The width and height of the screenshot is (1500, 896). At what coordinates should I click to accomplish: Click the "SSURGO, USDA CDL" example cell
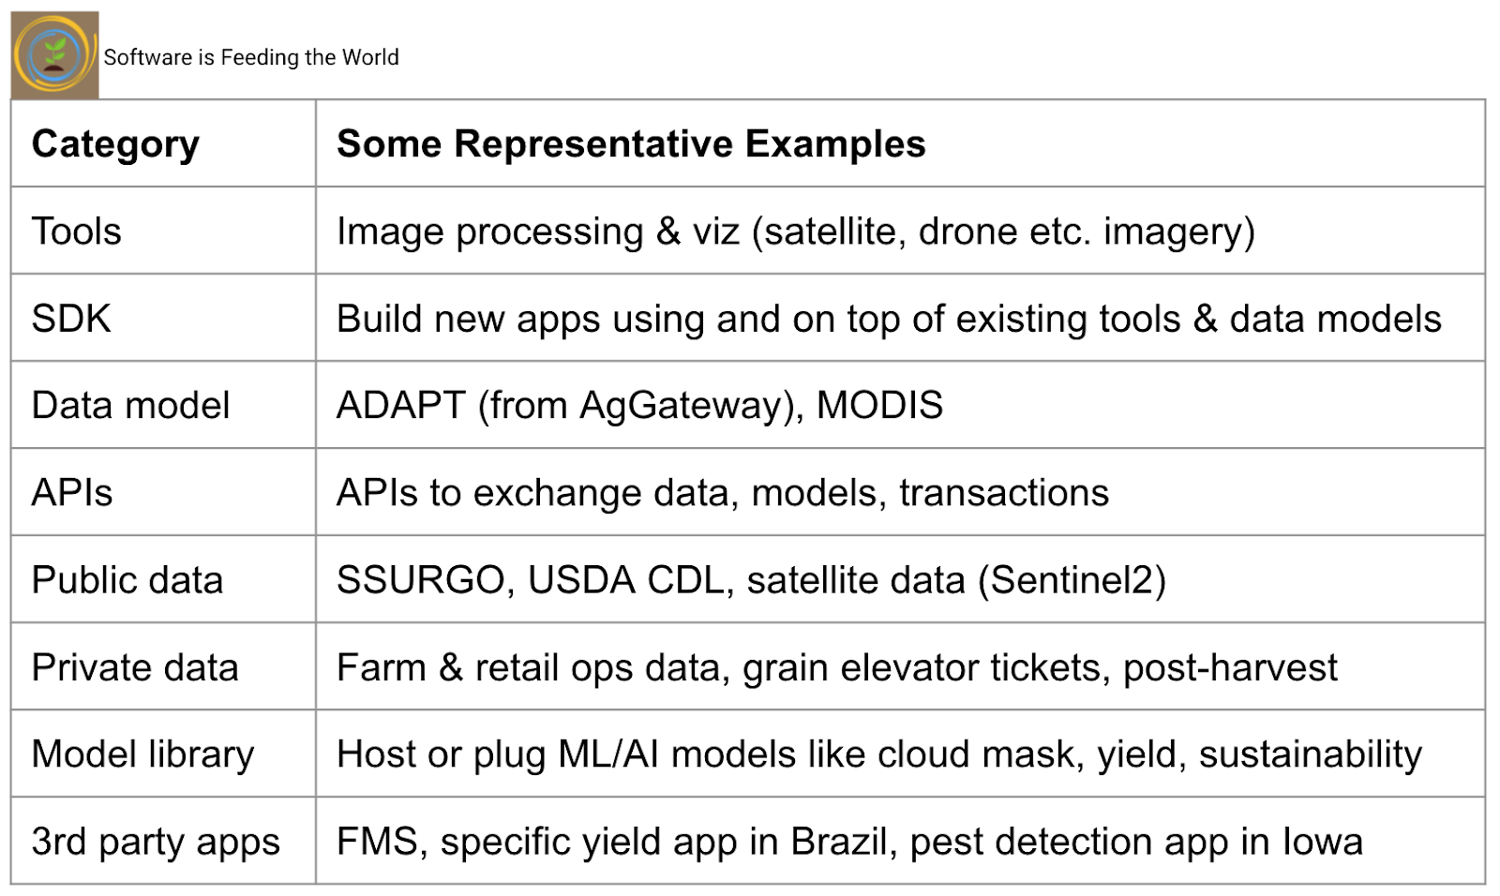point(751,580)
